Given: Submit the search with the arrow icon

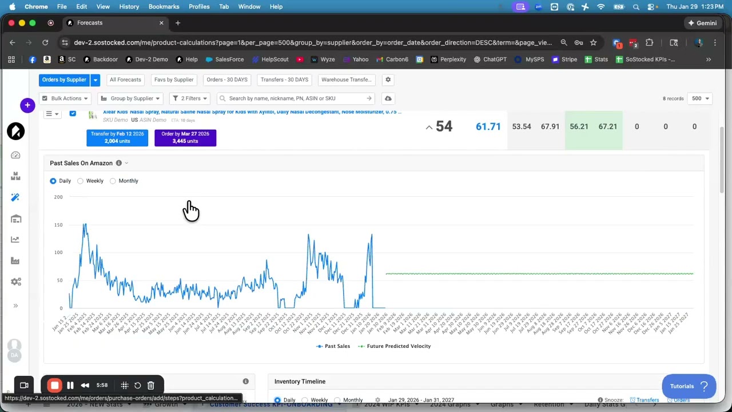Looking at the screenshot, I should click(369, 98).
